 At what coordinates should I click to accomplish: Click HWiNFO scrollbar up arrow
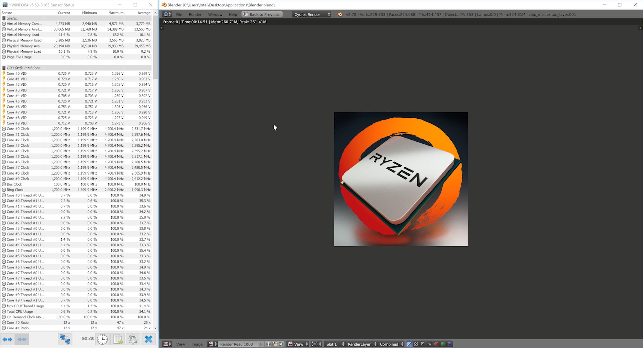[x=155, y=13]
